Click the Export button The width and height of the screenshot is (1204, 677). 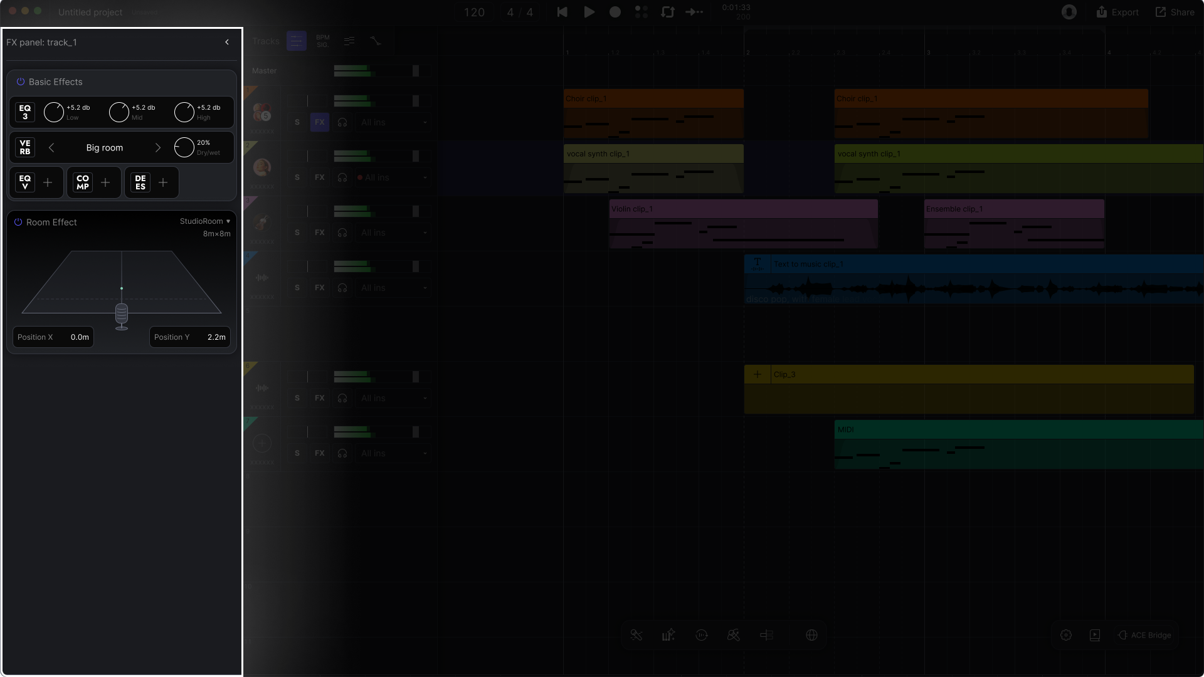coord(1117,12)
